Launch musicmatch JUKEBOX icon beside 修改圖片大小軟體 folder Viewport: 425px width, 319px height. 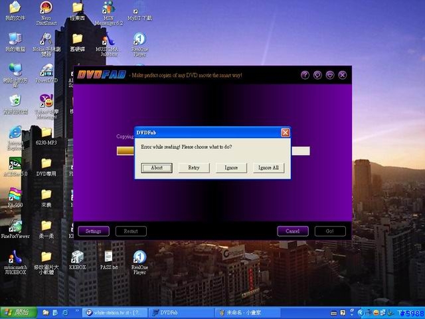click(x=15, y=263)
